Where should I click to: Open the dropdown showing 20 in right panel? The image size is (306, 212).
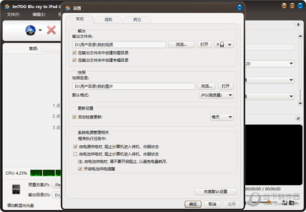click(x=270, y=63)
